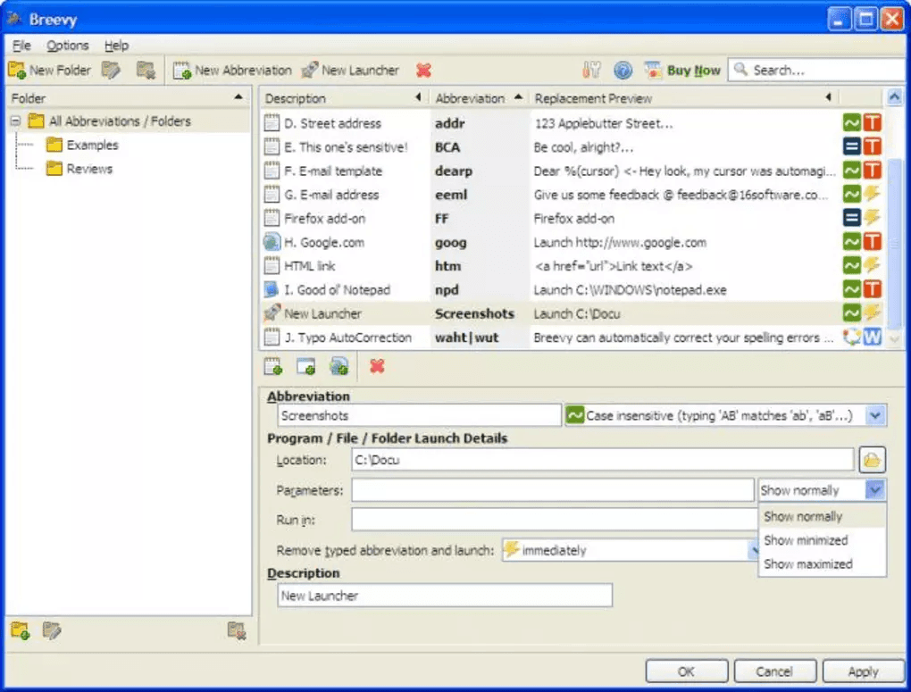This screenshot has height=692, width=911.
Task: Select All Abbreviations / Folders in the tree
Action: click(x=110, y=121)
